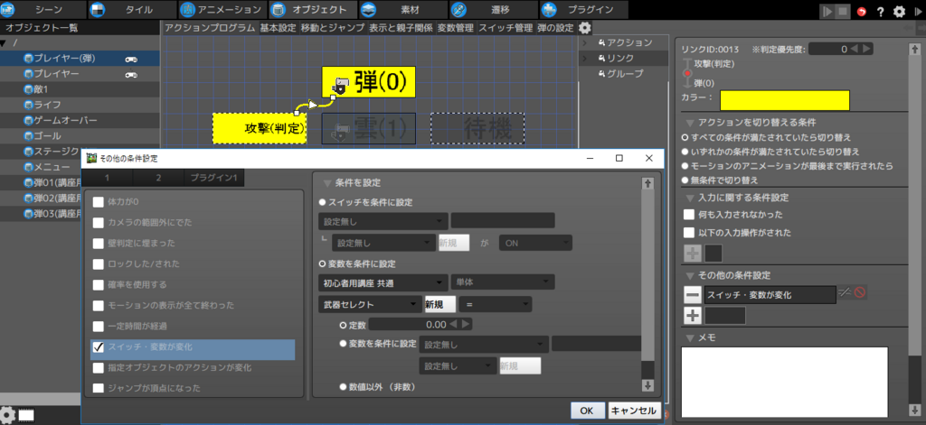Select 数値以外(非数) radio button

pos(343,387)
